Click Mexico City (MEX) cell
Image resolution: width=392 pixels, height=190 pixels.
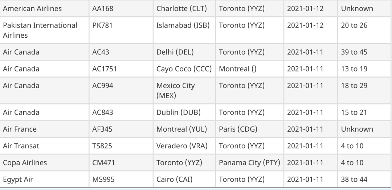pyautogui.click(x=184, y=90)
